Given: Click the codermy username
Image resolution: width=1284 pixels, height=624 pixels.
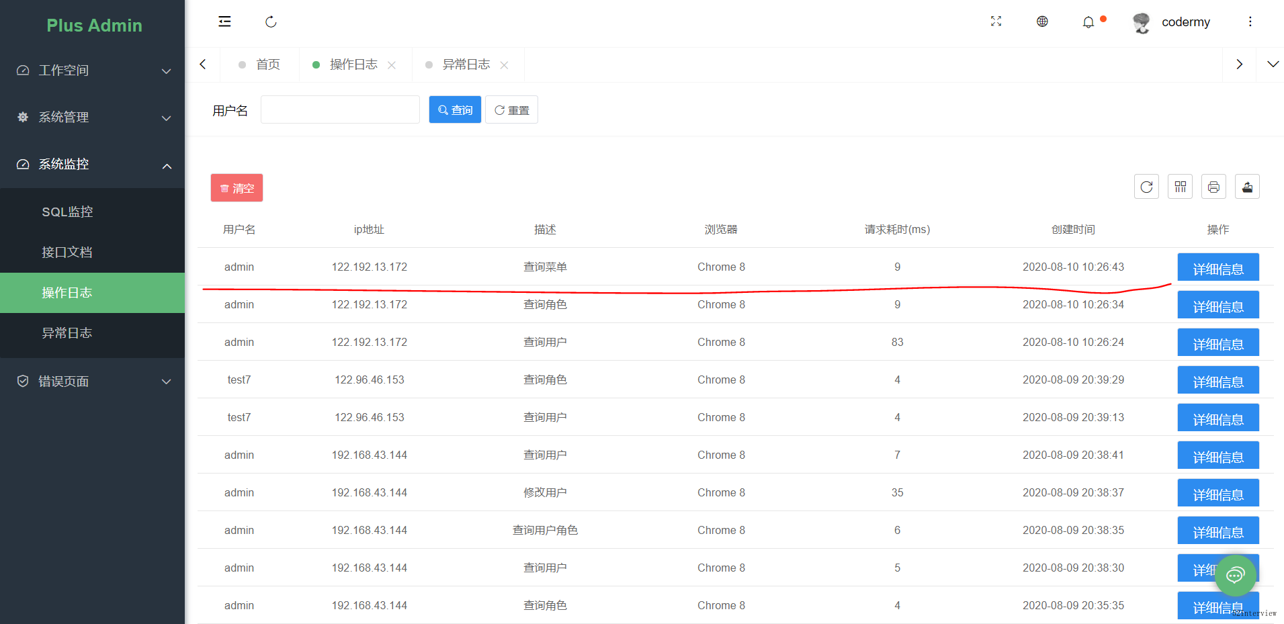Looking at the screenshot, I should (1185, 22).
